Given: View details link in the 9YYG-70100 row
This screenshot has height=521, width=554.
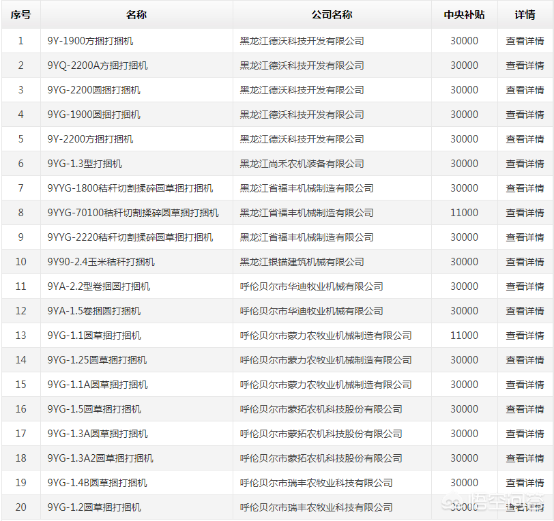Looking at the screenshot, I should [x=525, y=213].
